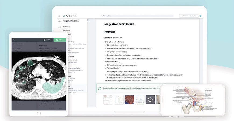Follow the diuretics link in green note
This screenshot has height=121, width=234.
coord(130,88)
